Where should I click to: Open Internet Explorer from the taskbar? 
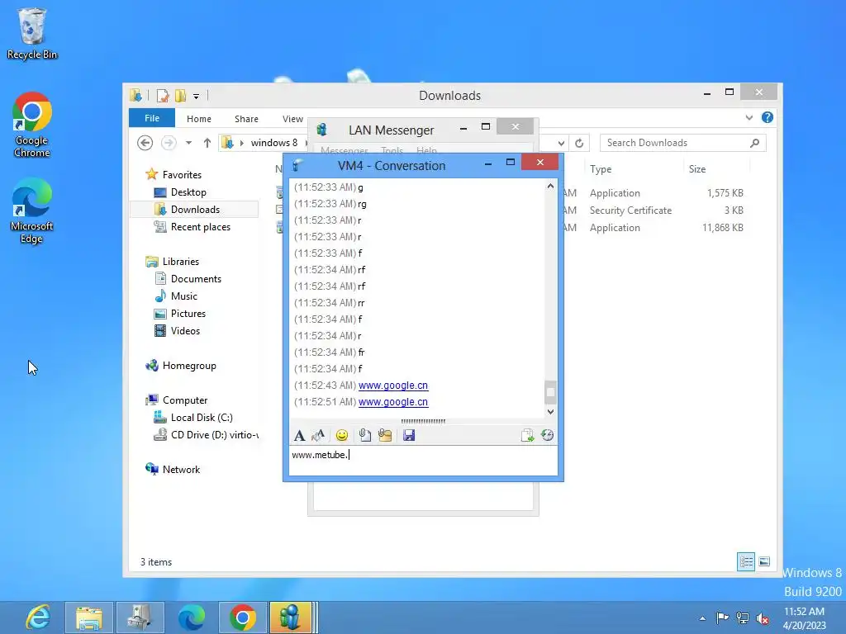pyautogui.click(x=38, y=617)
